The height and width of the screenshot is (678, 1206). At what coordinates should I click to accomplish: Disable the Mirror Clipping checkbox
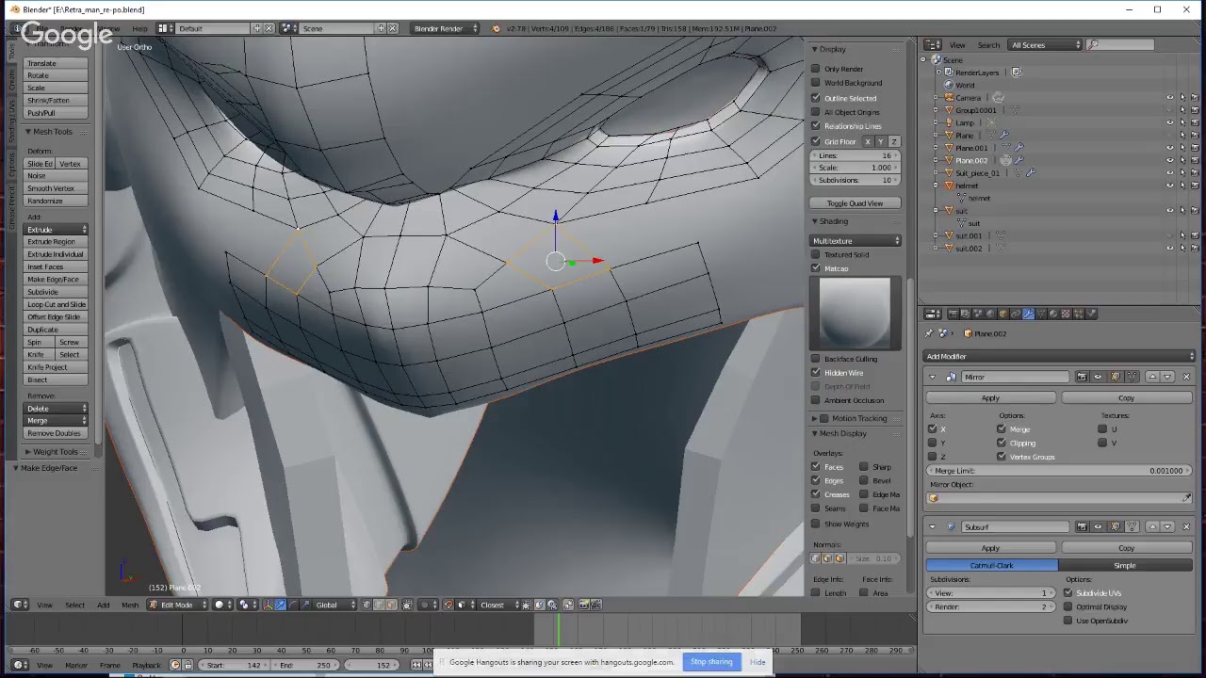(x=1002, y=443)
